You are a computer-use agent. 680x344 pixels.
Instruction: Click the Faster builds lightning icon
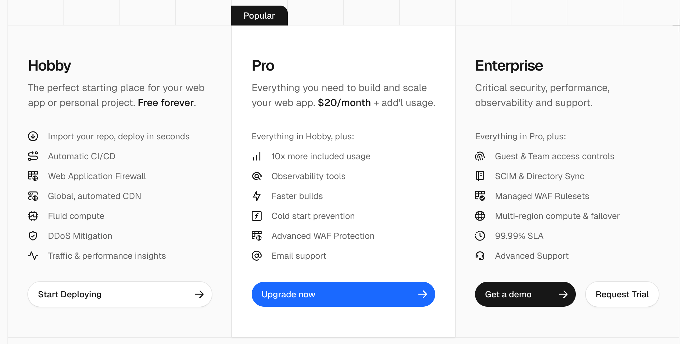tap(257, 196)
